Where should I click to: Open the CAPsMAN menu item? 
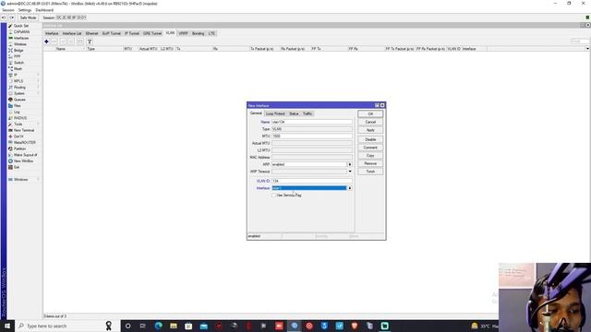21,32
